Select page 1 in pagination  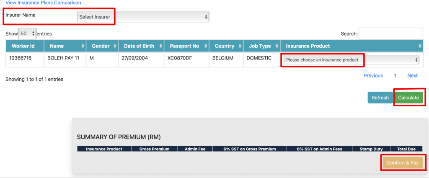[395, 76]
